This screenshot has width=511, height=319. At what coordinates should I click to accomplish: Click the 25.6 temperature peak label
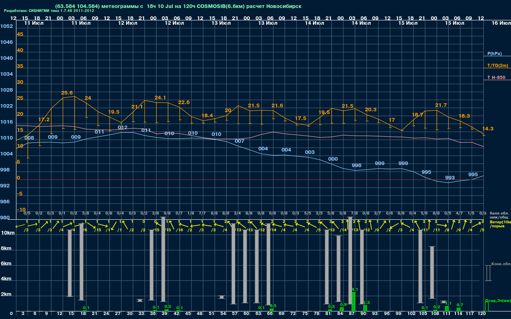67,93
